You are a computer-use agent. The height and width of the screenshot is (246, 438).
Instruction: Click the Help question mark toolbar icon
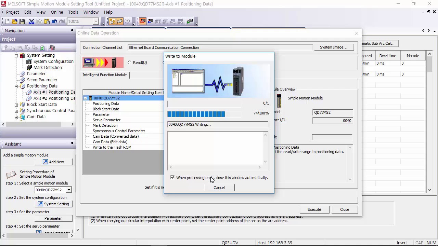[127, 22]
